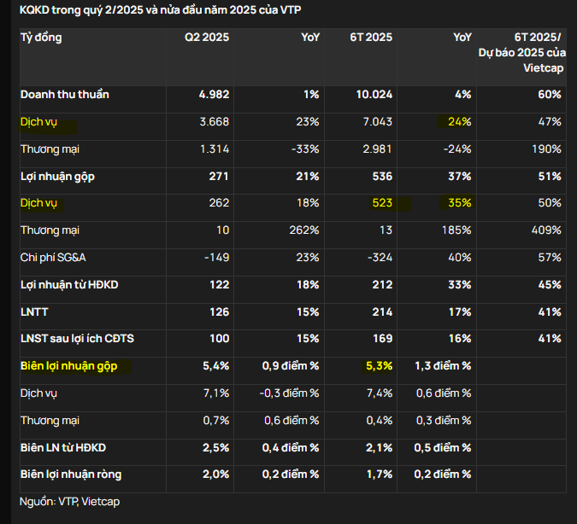
Task: Select the "Doanh thu thuần" row label
Action: 65,95
